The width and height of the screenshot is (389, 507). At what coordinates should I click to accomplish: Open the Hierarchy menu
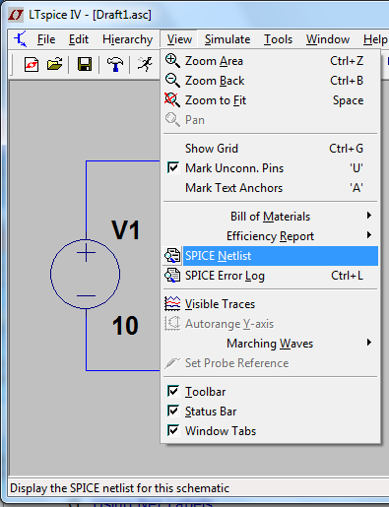click(127, 39)
